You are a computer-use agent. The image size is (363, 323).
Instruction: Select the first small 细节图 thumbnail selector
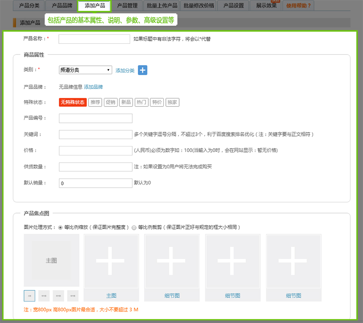43,296
